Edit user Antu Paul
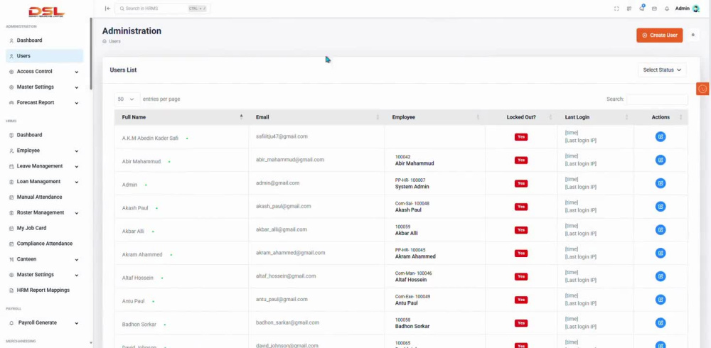The image size is (711, 348). pyautogui.click(x=661, y=300)
